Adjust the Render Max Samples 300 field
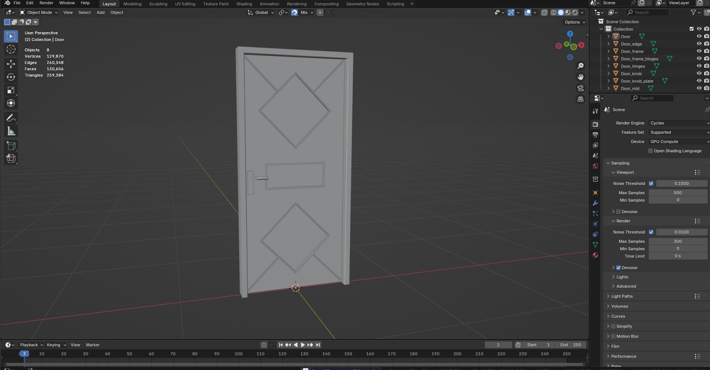The image size is (710, 370). tap(678, 241)
